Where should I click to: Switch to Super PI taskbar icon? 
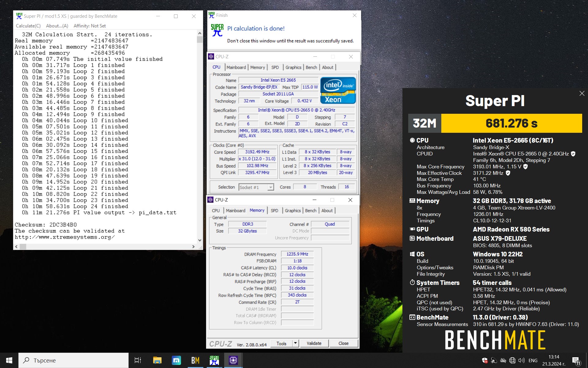pyautogui.click(x=214, y=360)
